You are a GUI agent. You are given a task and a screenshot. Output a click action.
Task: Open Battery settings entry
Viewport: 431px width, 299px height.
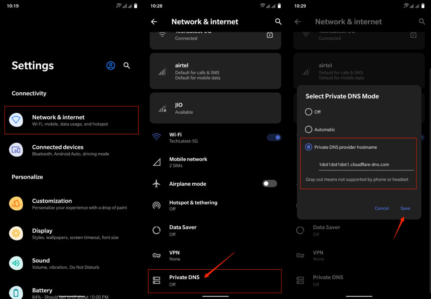(x=72, y=292)
